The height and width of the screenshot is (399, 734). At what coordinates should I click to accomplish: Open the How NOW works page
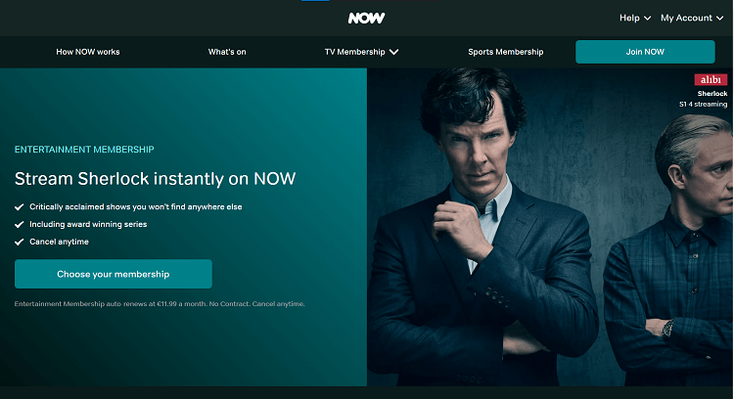[88, 52]
